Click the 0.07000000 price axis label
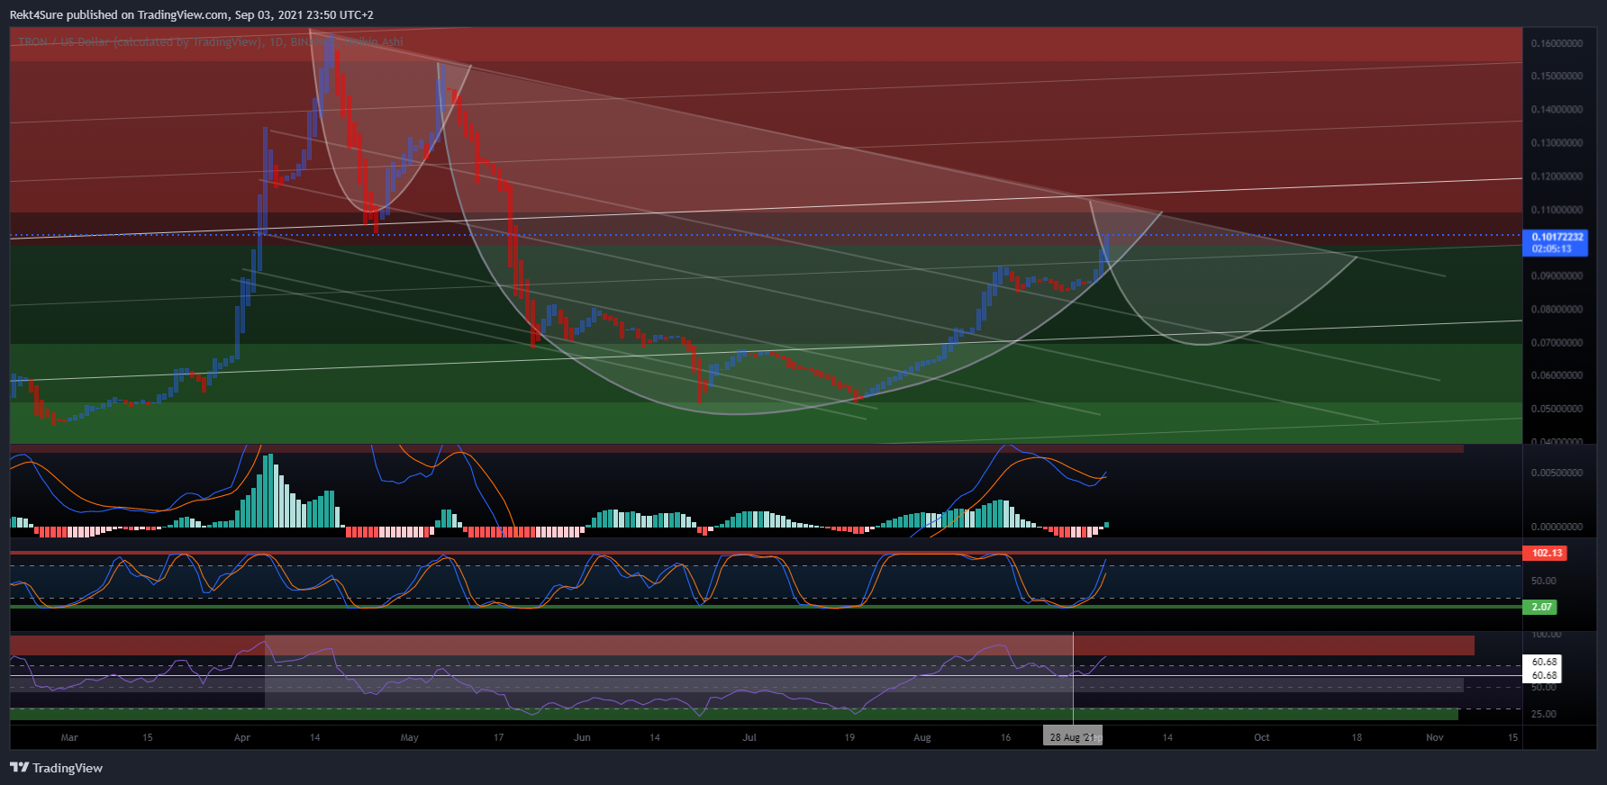 1557,343
